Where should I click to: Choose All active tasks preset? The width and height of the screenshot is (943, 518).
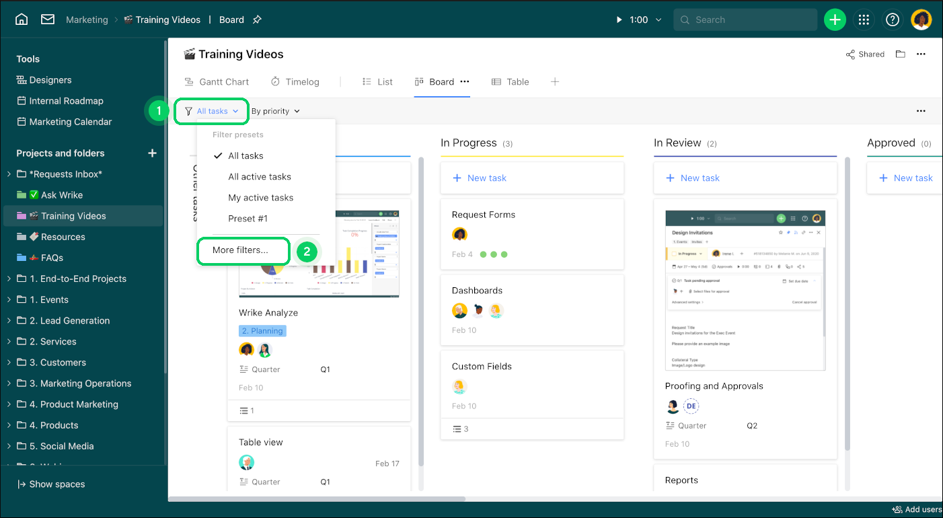pyautogui.click(x=260, y=177)
